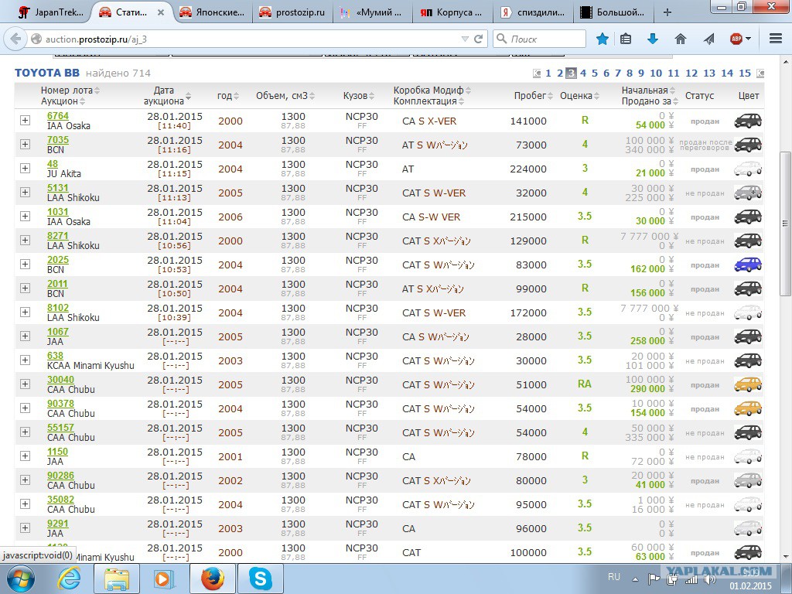This screenshot has height=594, width=792.
Task: Click the silver car icon for lot 5131
Action: (748, 193)
